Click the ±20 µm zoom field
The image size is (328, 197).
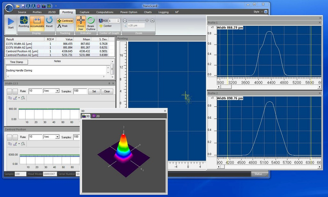click(136, 26)
